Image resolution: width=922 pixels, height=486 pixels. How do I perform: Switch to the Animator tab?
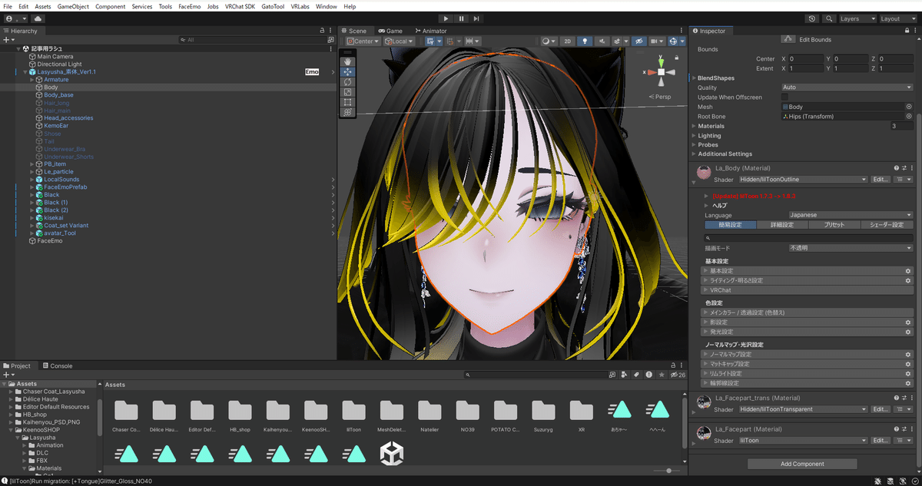(x=430, y=31)
